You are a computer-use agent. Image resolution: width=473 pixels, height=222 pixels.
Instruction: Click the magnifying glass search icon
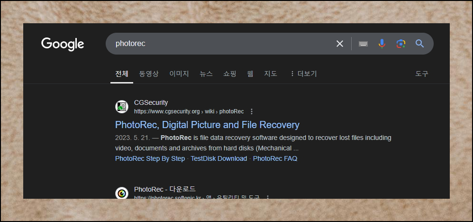(x=419, y=44)
